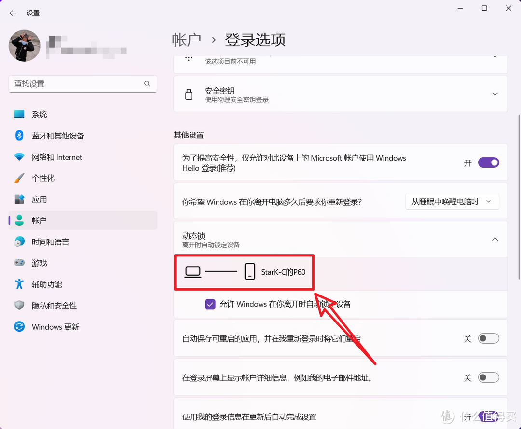Click the 帐户 breadcrumb link

(186, 40)
